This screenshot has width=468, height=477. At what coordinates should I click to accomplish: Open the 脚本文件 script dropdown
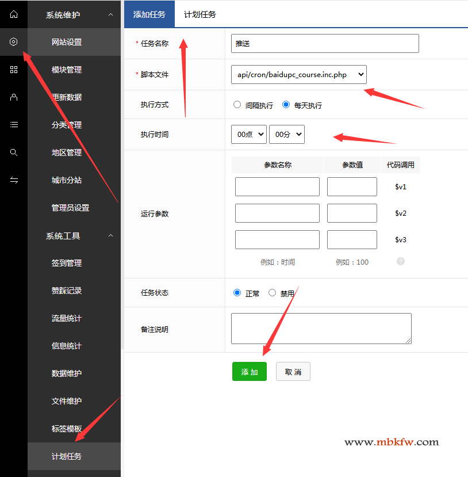click(x=298, y=74)
